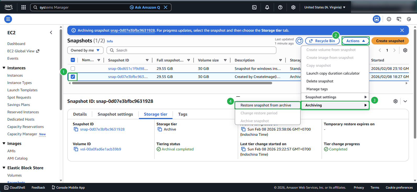The image size is (417, 192).
Task: Open the region selector United States (N. Virginia)
Action: point(325,7)
